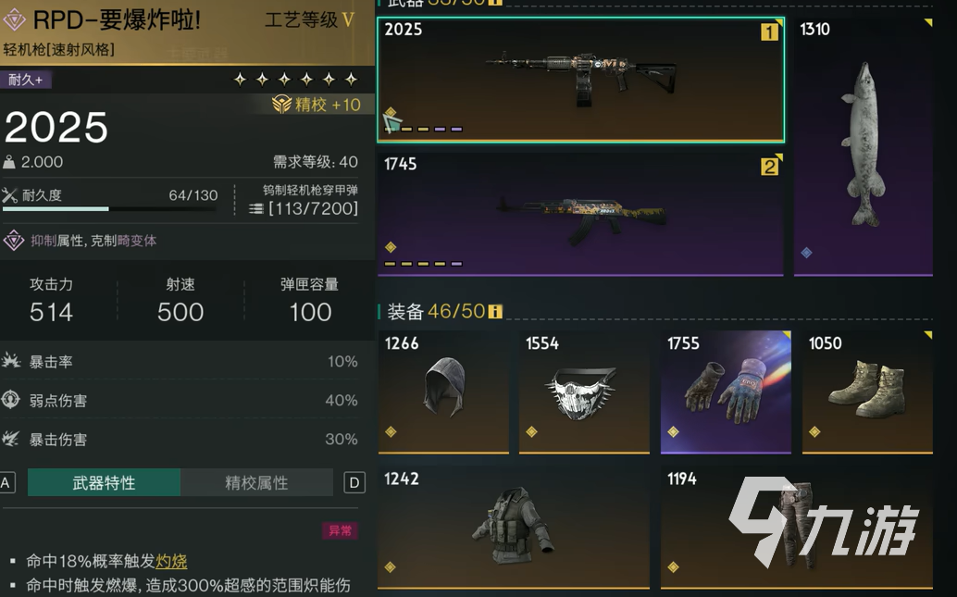Select the 1266 grey hood item

tap(443, 392)
